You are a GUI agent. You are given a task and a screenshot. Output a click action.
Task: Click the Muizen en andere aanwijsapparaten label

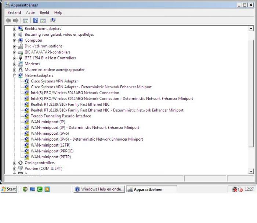coord(55,70)
